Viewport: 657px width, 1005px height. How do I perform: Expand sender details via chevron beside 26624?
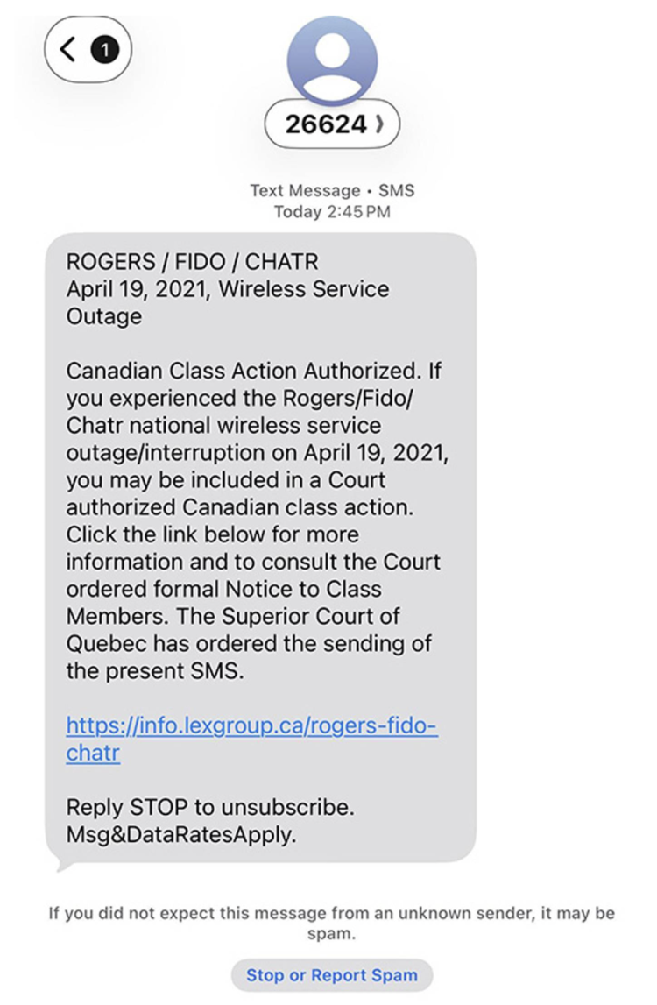pos(378,125)
